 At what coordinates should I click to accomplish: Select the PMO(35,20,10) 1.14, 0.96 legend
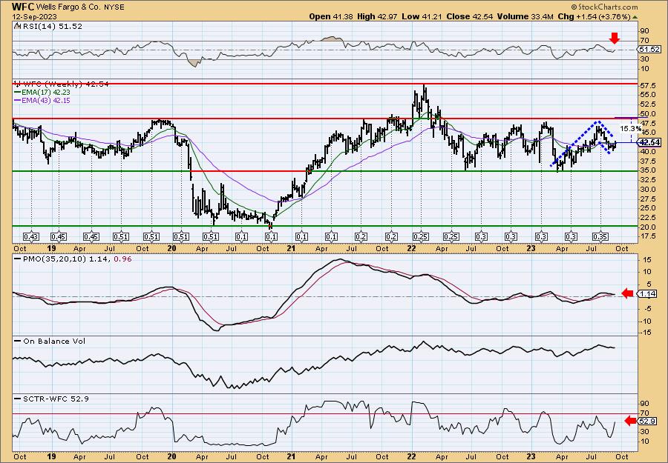73,259
